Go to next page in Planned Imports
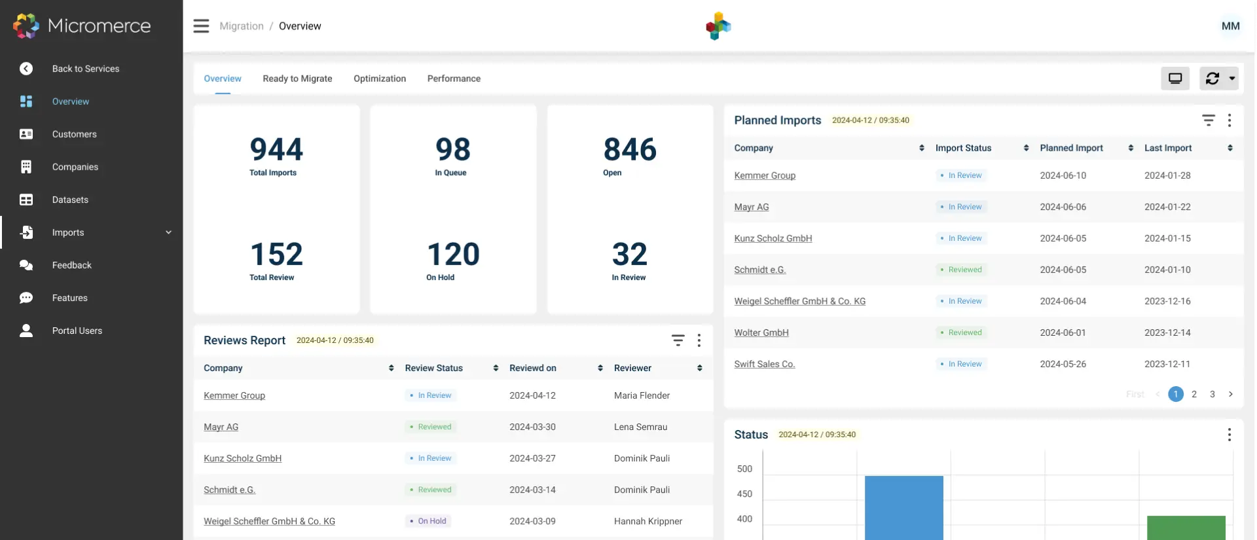 pos(1231,394)
